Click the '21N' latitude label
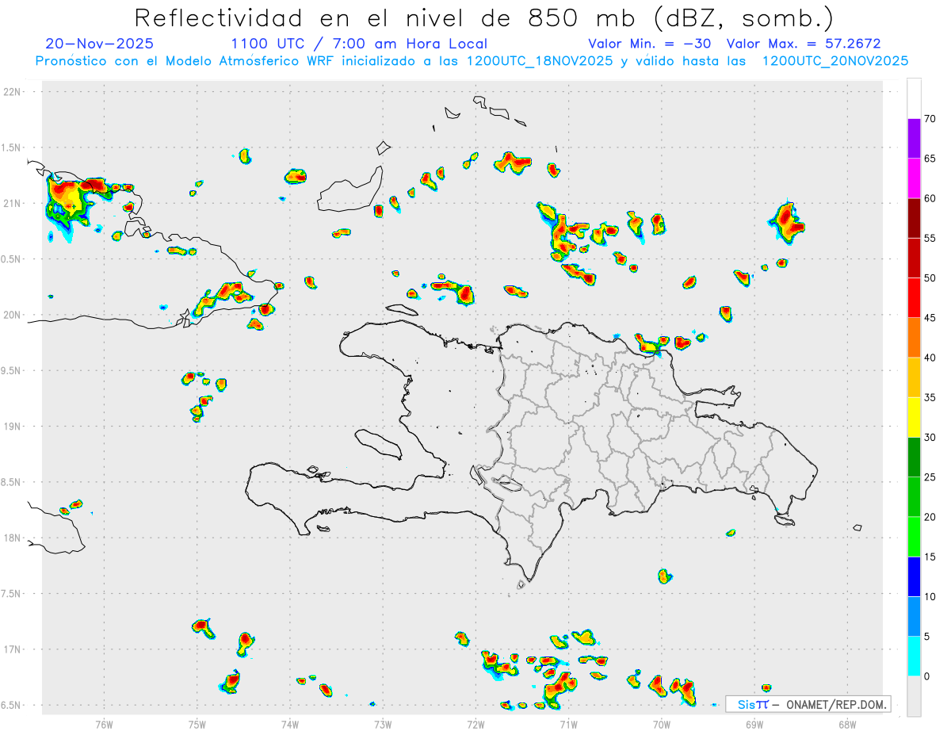 pos(13,204)
